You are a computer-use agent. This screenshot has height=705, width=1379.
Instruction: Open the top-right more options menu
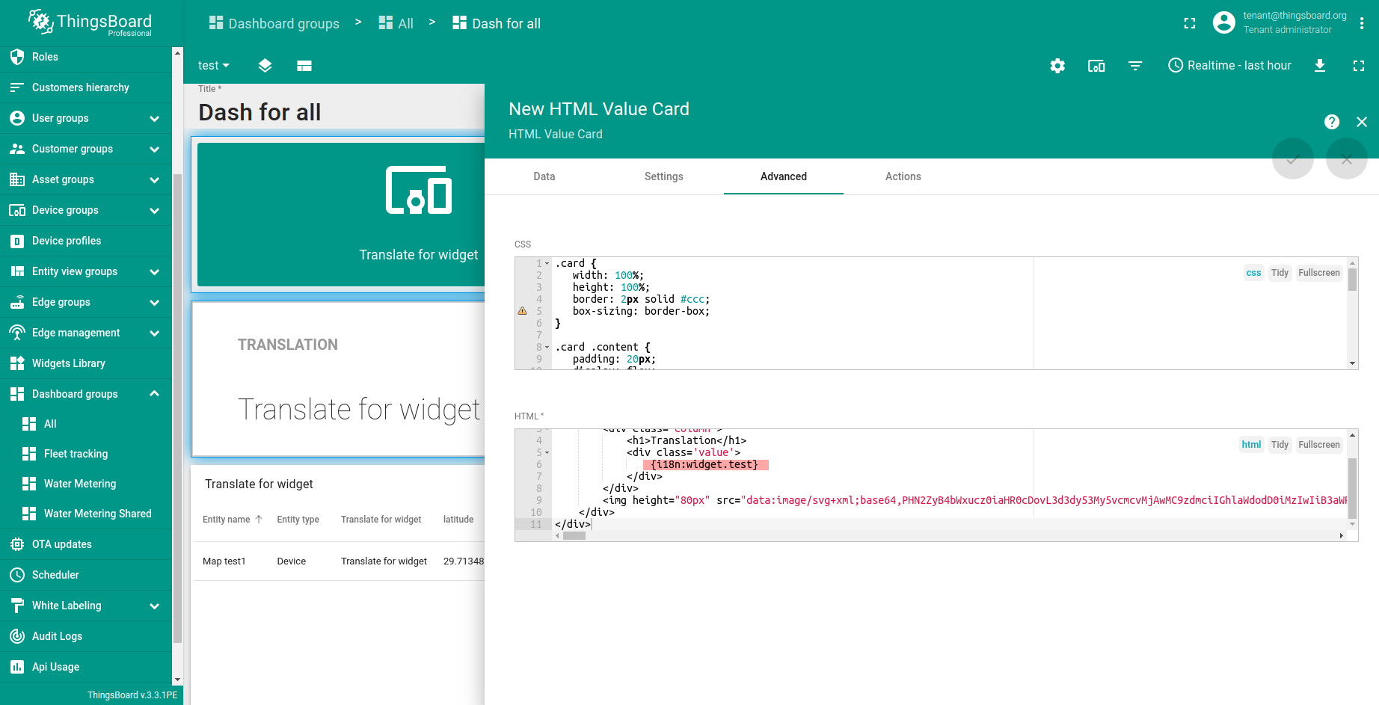(x=1362, y=23)
